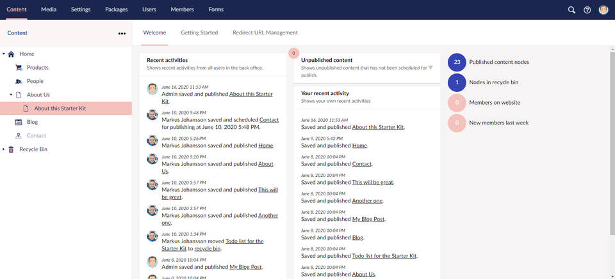Select Products in the content tree

[38, 68]
